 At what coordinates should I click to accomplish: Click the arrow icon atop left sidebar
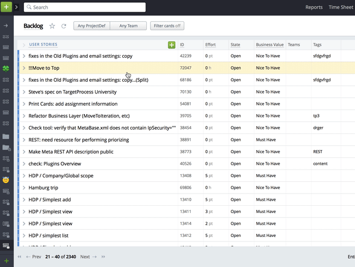(6, 26)
